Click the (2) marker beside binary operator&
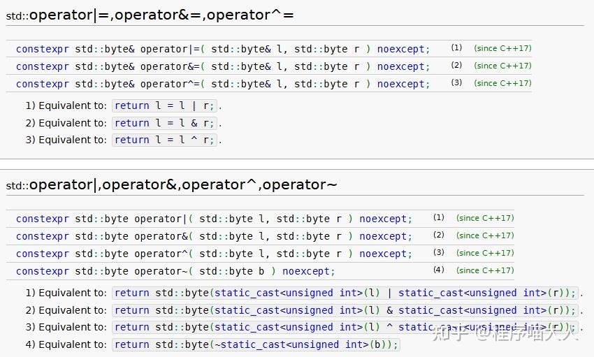The height and width of the screenshot is (357, 594). [439, 235]
